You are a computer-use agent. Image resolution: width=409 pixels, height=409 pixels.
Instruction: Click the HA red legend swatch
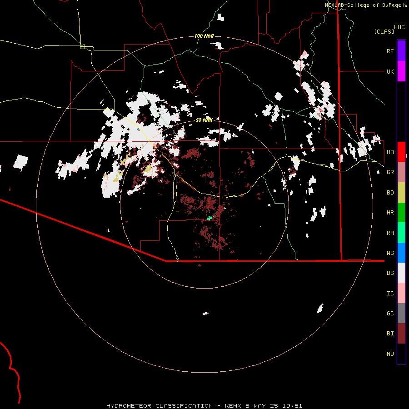(x=401, y=152)
